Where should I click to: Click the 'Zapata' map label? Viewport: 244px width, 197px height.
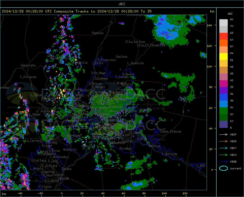(x=66, y=169)
